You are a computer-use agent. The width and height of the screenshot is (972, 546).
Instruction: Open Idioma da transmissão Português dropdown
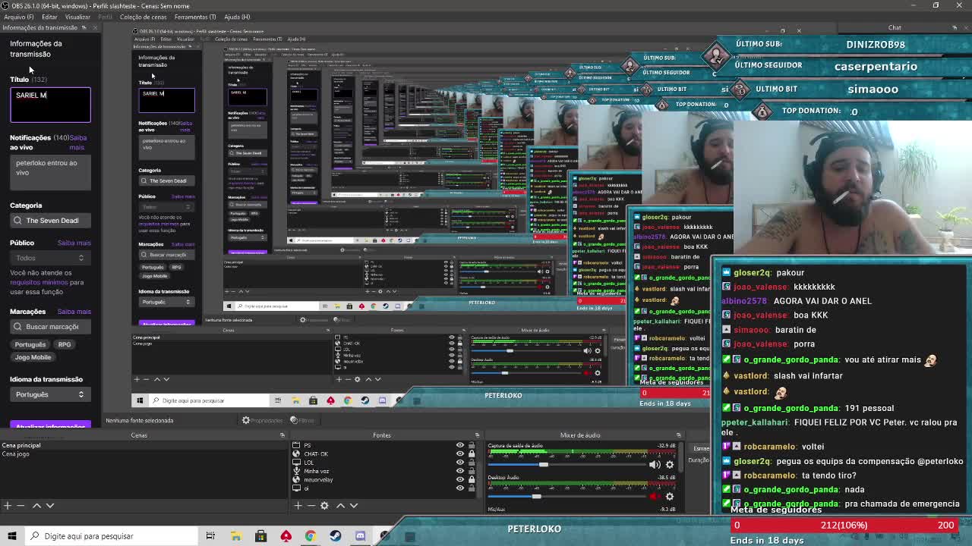click(50, 394)
